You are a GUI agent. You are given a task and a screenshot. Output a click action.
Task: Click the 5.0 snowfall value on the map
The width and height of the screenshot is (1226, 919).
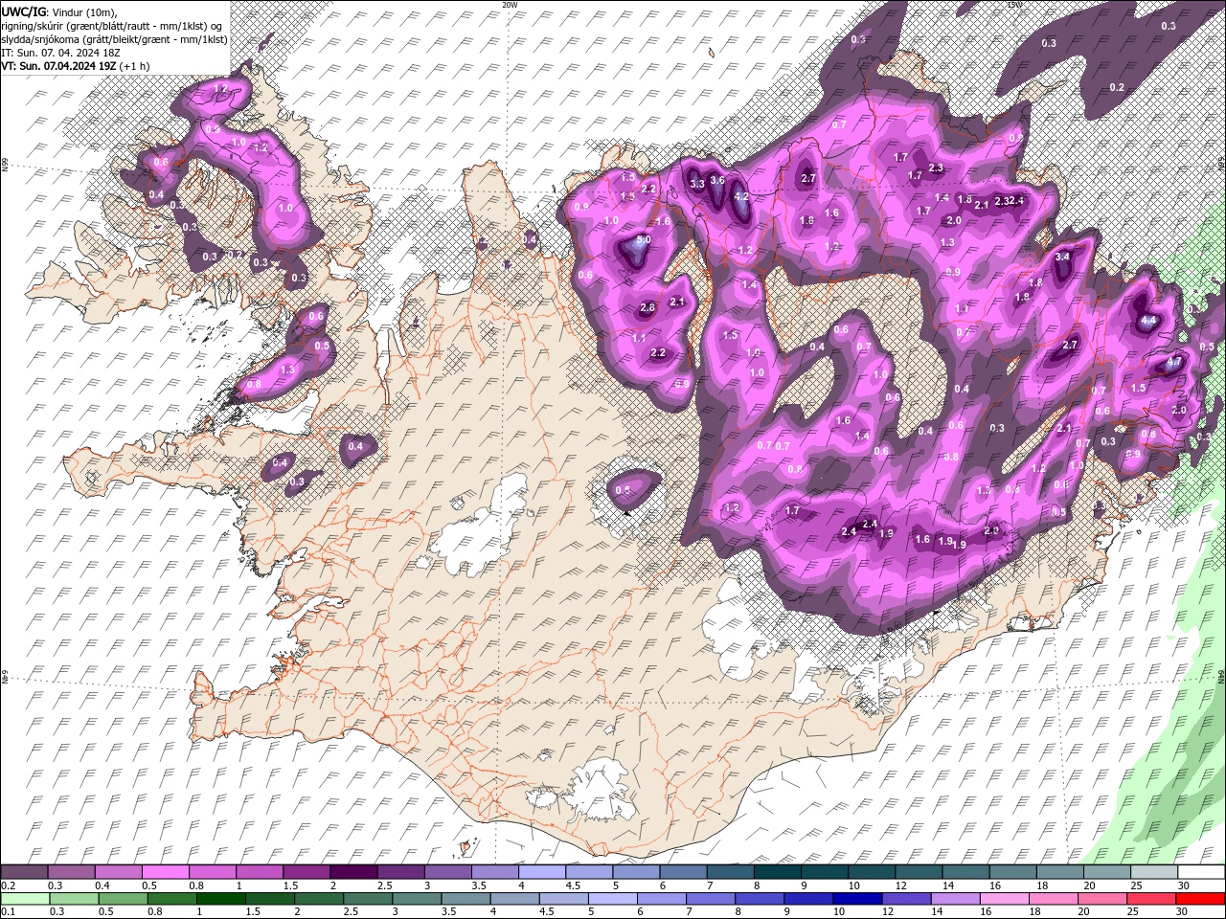(644, 239)
